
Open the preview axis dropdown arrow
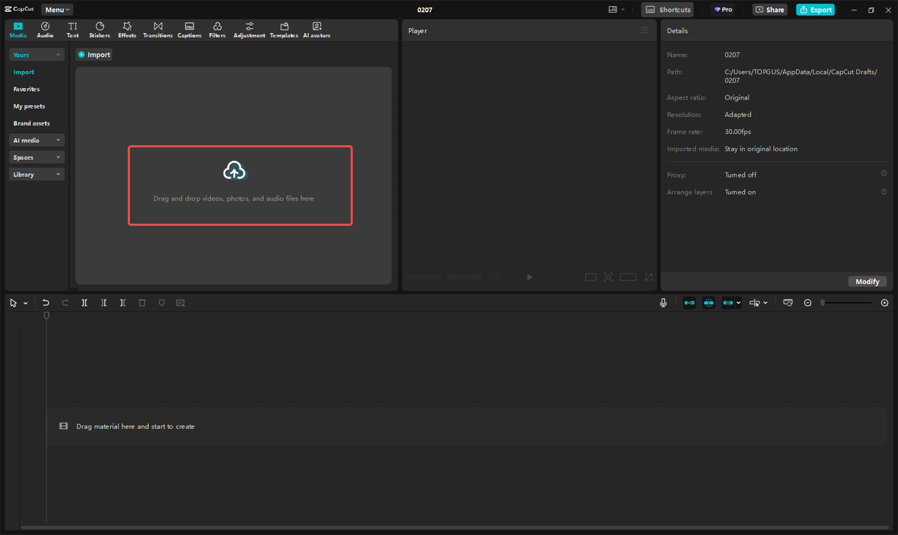pos(765,303)
